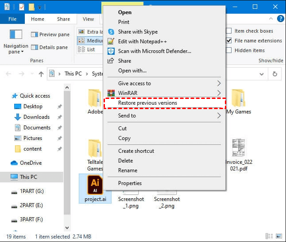
Task: Select Copy in the context menu
Action: point(124,138)
